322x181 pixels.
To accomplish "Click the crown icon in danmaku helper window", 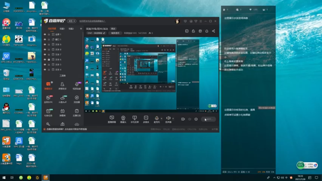I will click(x=264, y=9).
